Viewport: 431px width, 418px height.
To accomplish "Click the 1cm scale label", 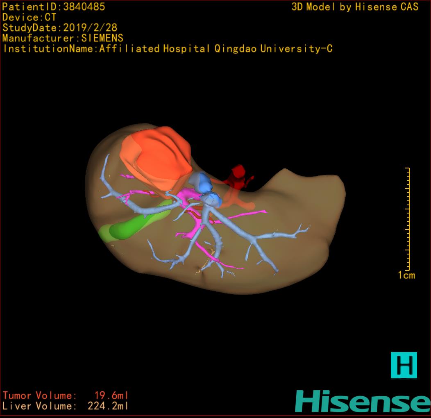I will [x=406, y=275].
